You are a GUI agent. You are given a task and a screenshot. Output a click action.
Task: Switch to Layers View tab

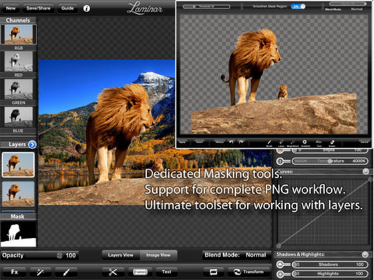[x=121, y=255]
